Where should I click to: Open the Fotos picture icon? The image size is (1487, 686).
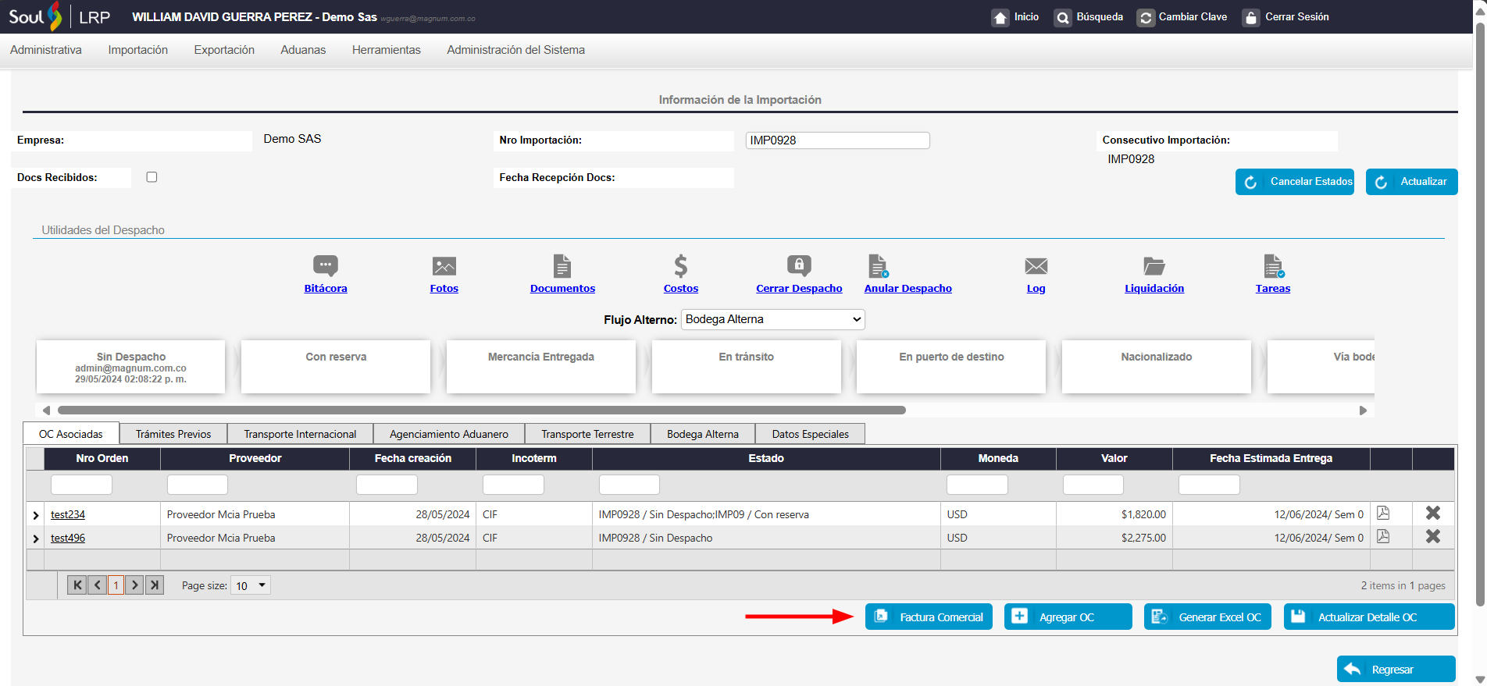click(444, 266)
